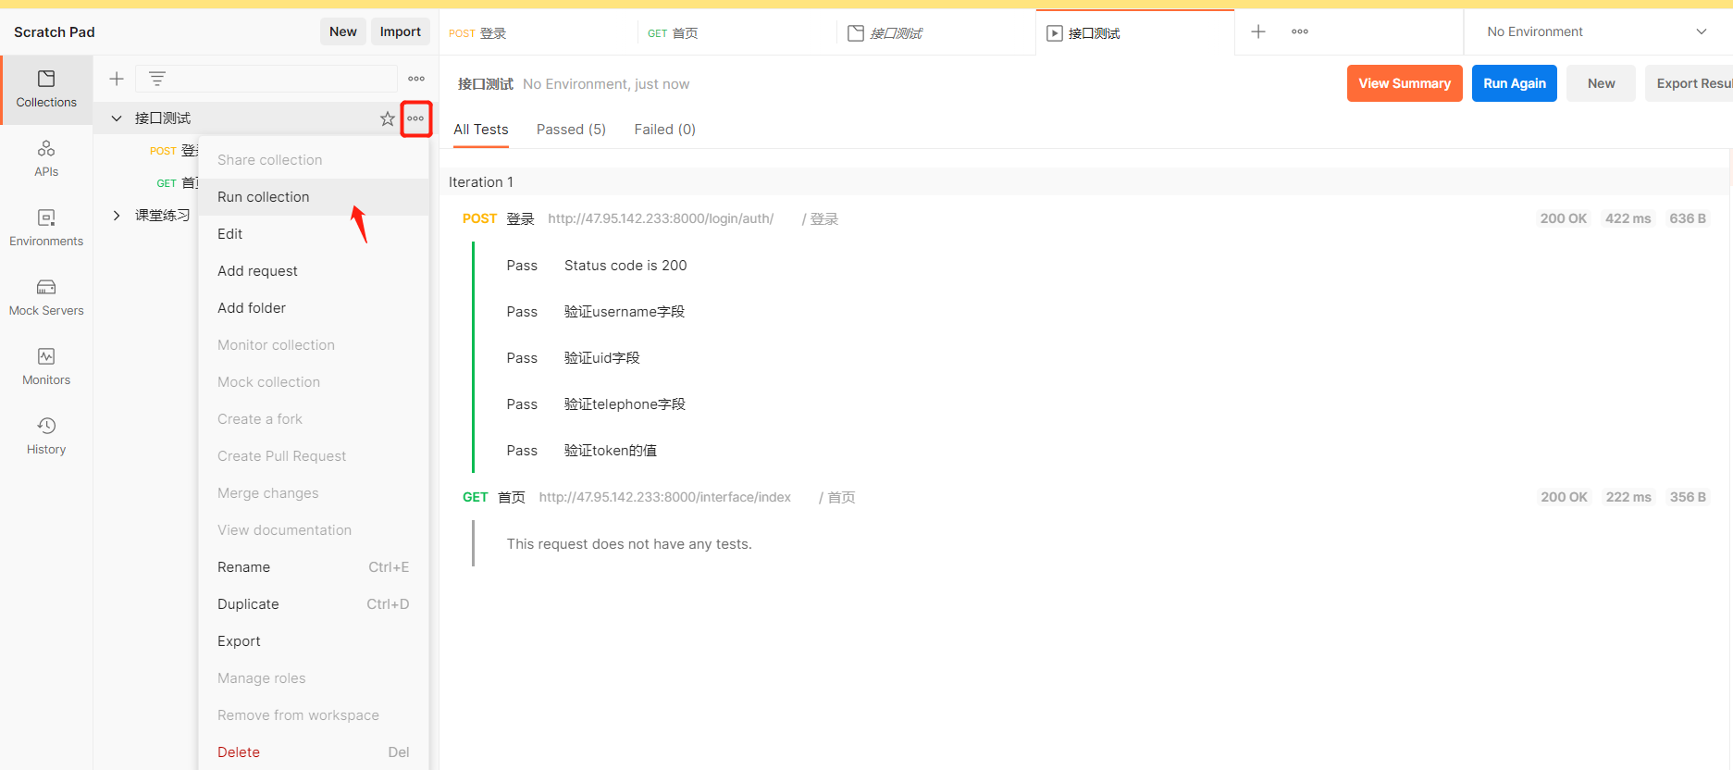1733x770 pixels.
Task: Click Remove from workspace menu entry
Action: click(x=314, y=715)
